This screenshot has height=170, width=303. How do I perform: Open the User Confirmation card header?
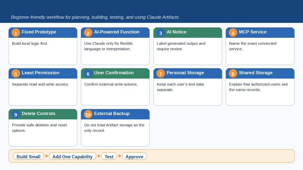coord(115,73)
